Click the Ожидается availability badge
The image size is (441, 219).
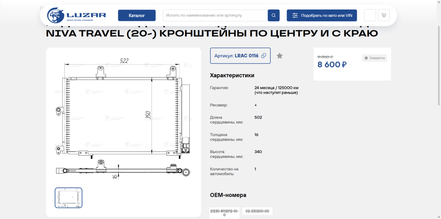pos(374,58)
